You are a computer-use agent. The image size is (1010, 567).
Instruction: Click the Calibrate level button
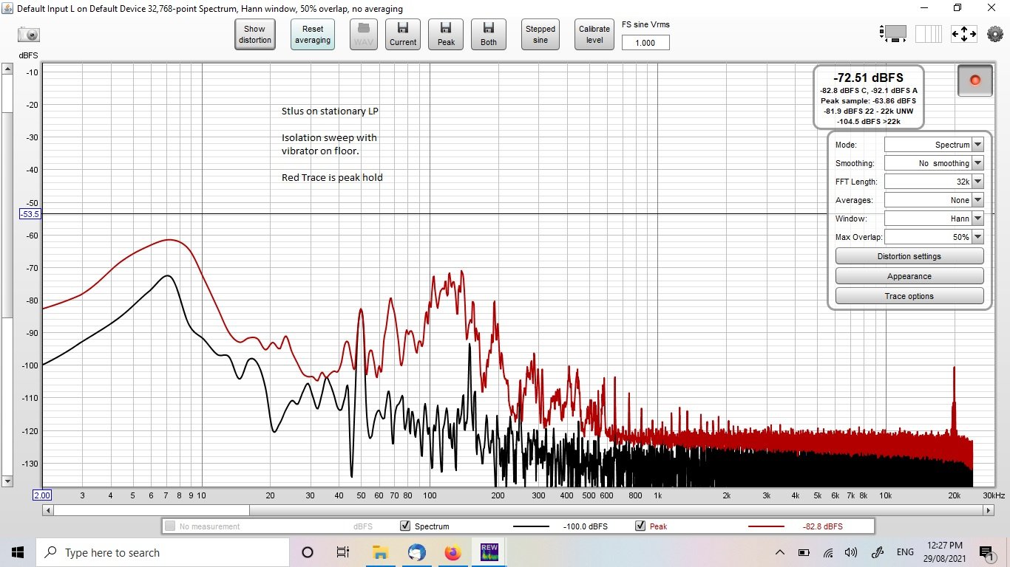594,35
